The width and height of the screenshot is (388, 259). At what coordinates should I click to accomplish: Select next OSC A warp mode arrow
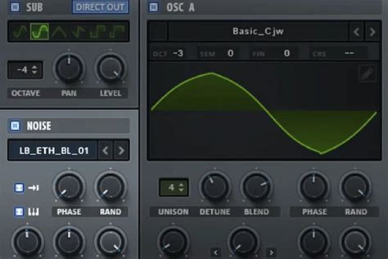(271, 253)
